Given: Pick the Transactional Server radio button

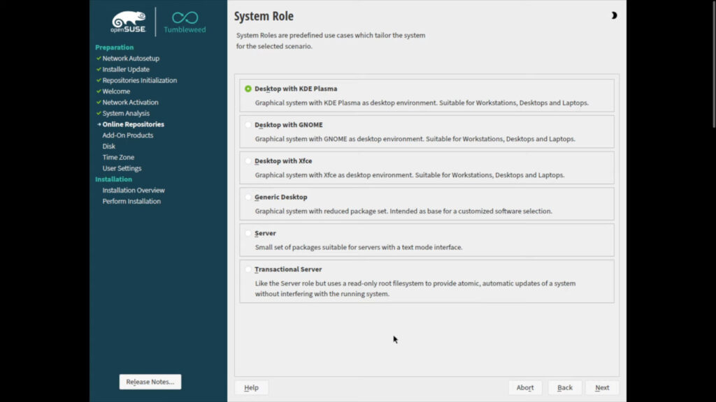Looking at the screenshot, I should (x=248, y=269).
